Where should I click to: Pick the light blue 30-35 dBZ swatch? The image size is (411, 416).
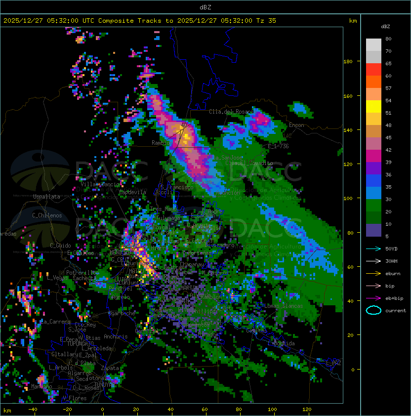tap(373, 193)
